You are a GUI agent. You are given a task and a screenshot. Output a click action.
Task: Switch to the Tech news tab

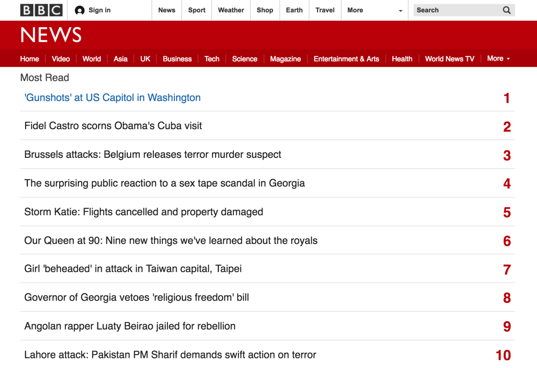tap(212, 59)
